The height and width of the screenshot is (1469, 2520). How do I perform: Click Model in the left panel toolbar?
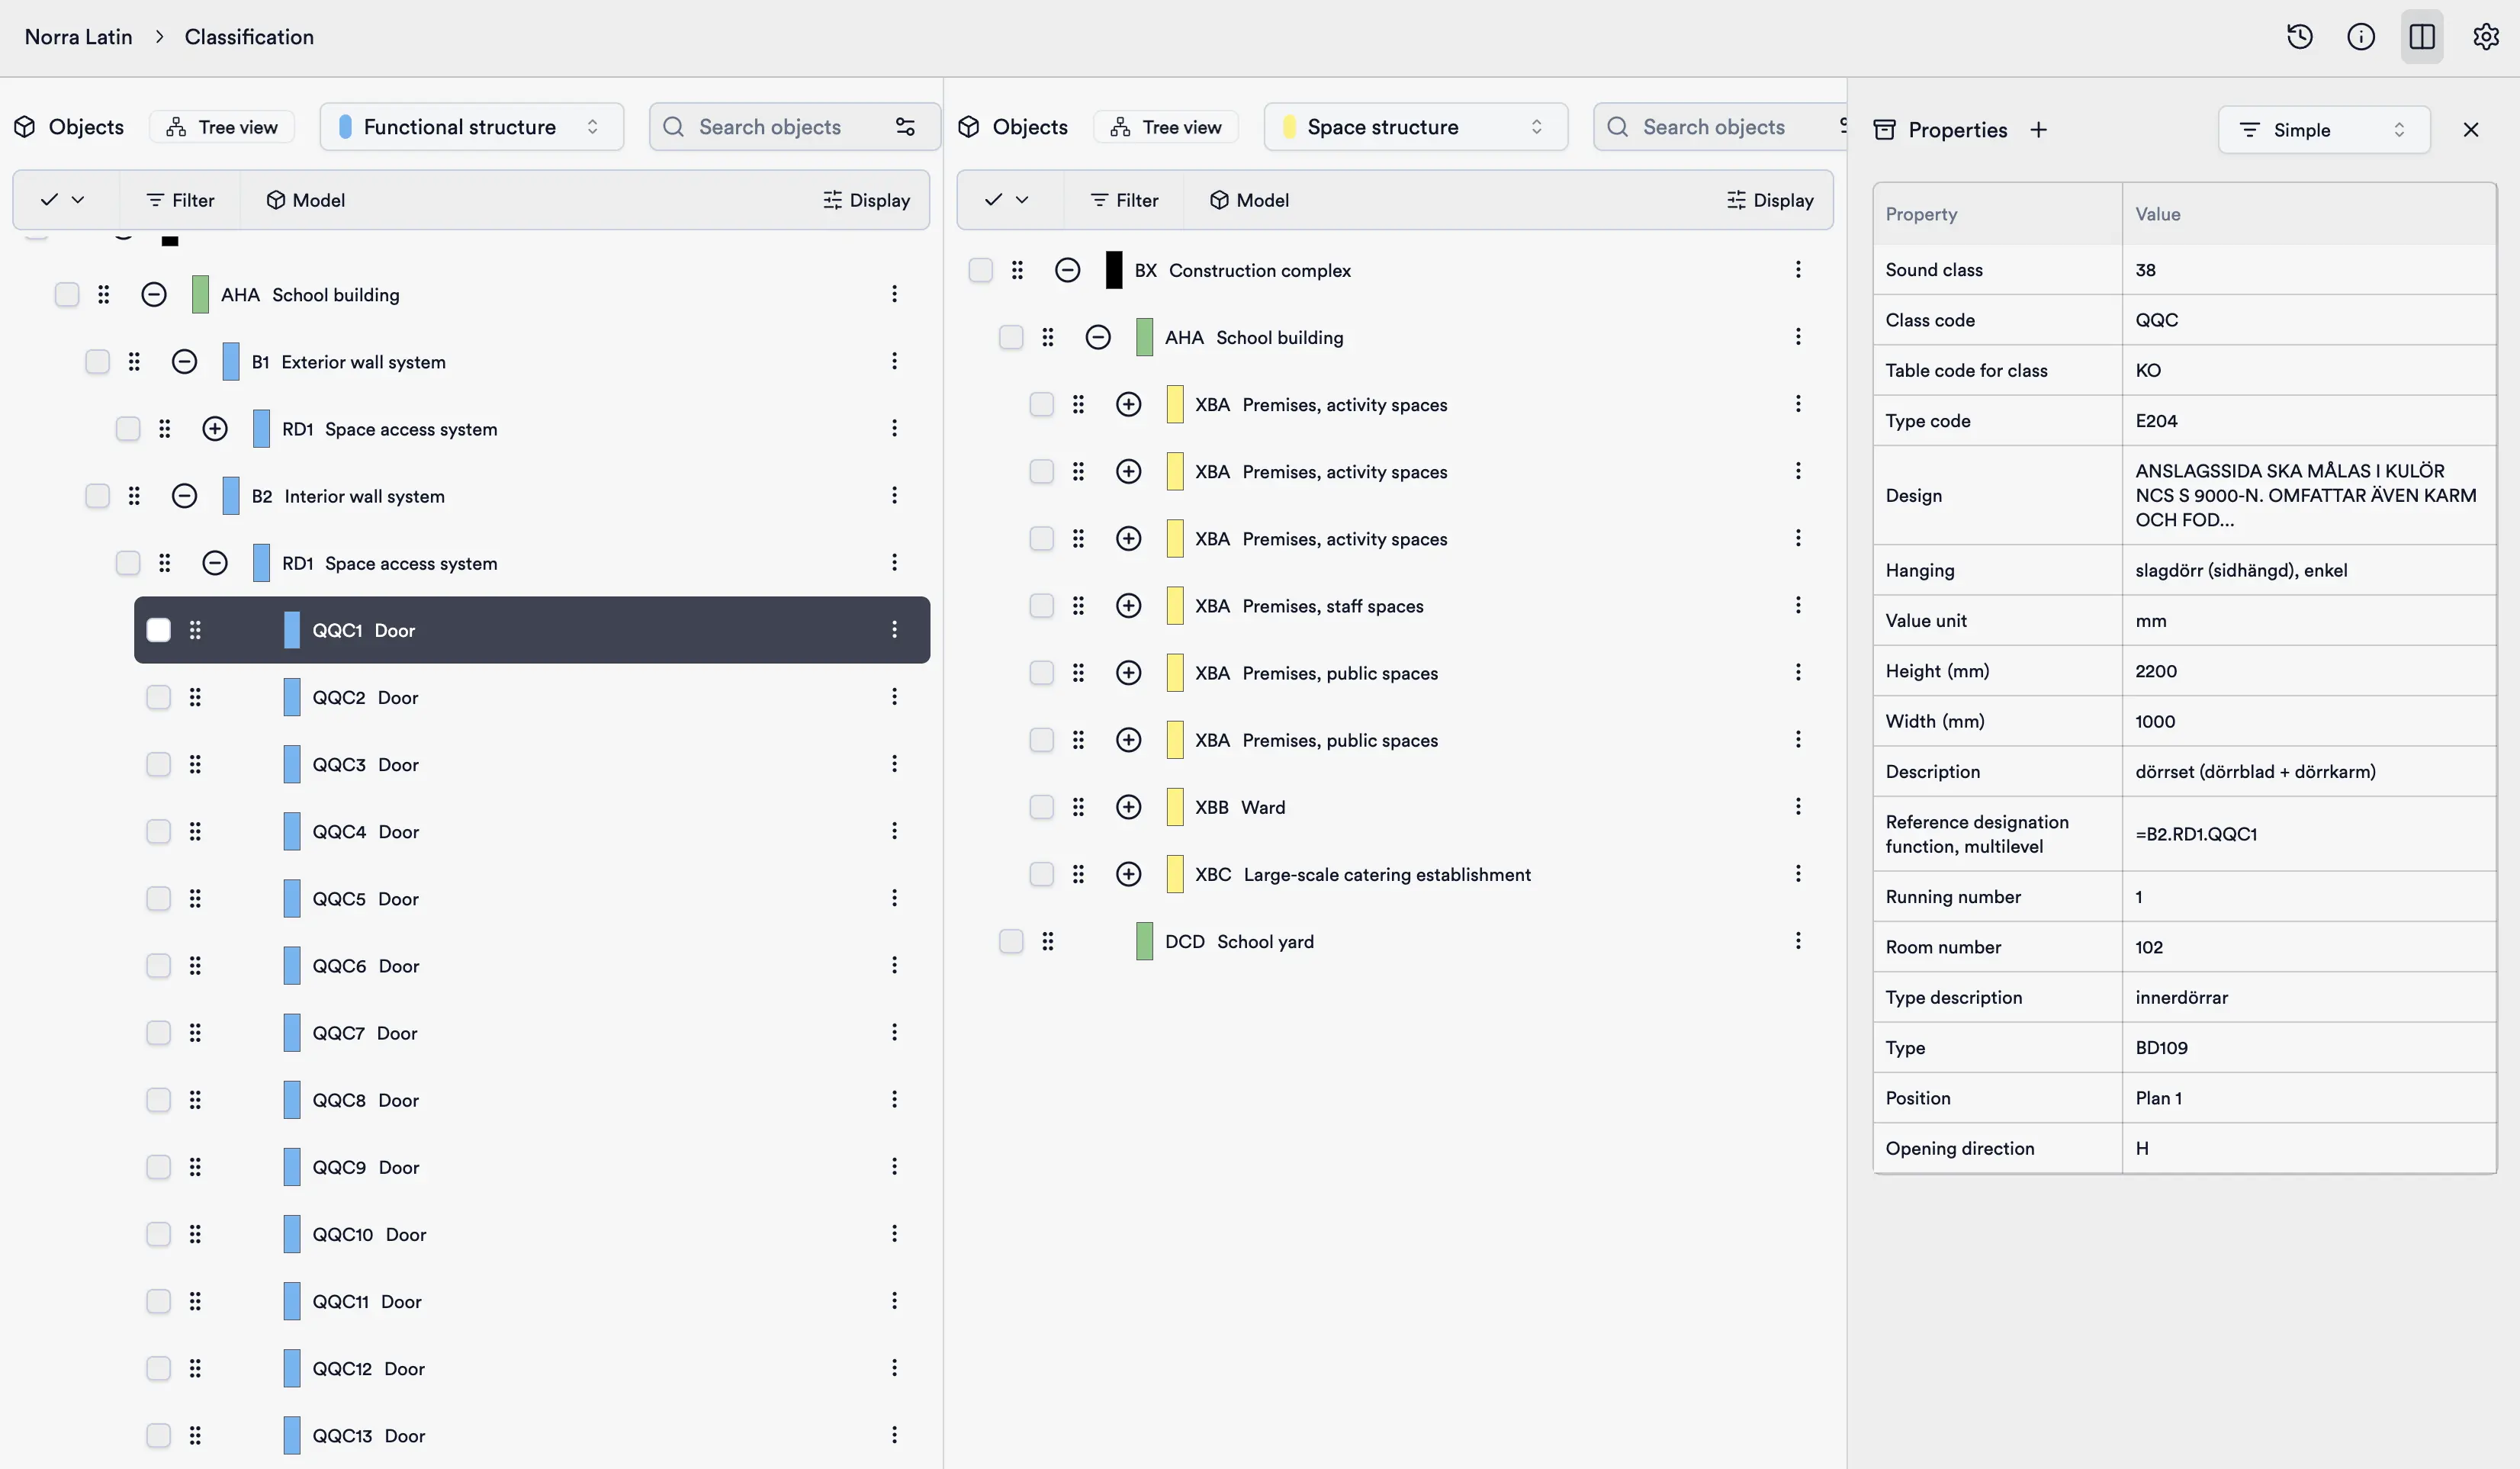click(x=305, y=200)
